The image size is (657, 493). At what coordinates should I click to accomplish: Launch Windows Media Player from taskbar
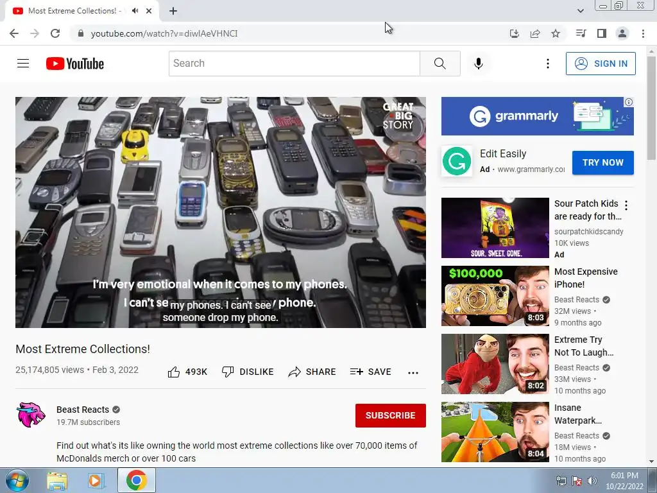point(96,480)
